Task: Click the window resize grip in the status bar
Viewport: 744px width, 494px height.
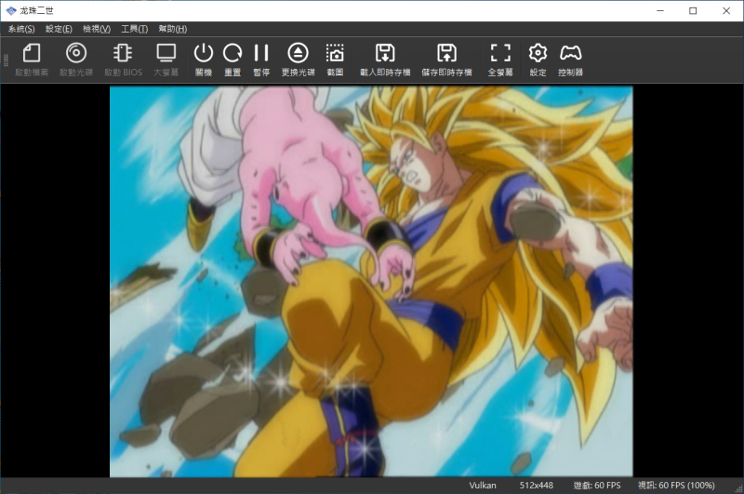Action: pyautogui.click(x=738, y=489)
